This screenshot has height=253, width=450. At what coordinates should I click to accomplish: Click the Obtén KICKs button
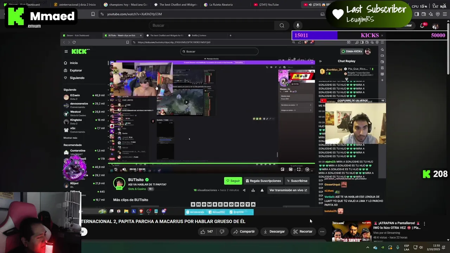(352, 51)
